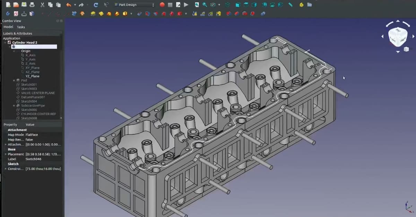The width and height of the screenshot is (416, 217).
Task: Expand the Attachm... property row
Action: (x=5, y=144)
